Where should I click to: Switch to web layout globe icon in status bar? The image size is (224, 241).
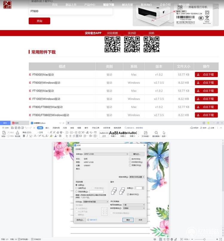pos(172,239)
